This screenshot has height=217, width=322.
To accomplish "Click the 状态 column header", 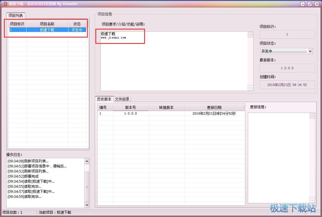I will point(77,24).
